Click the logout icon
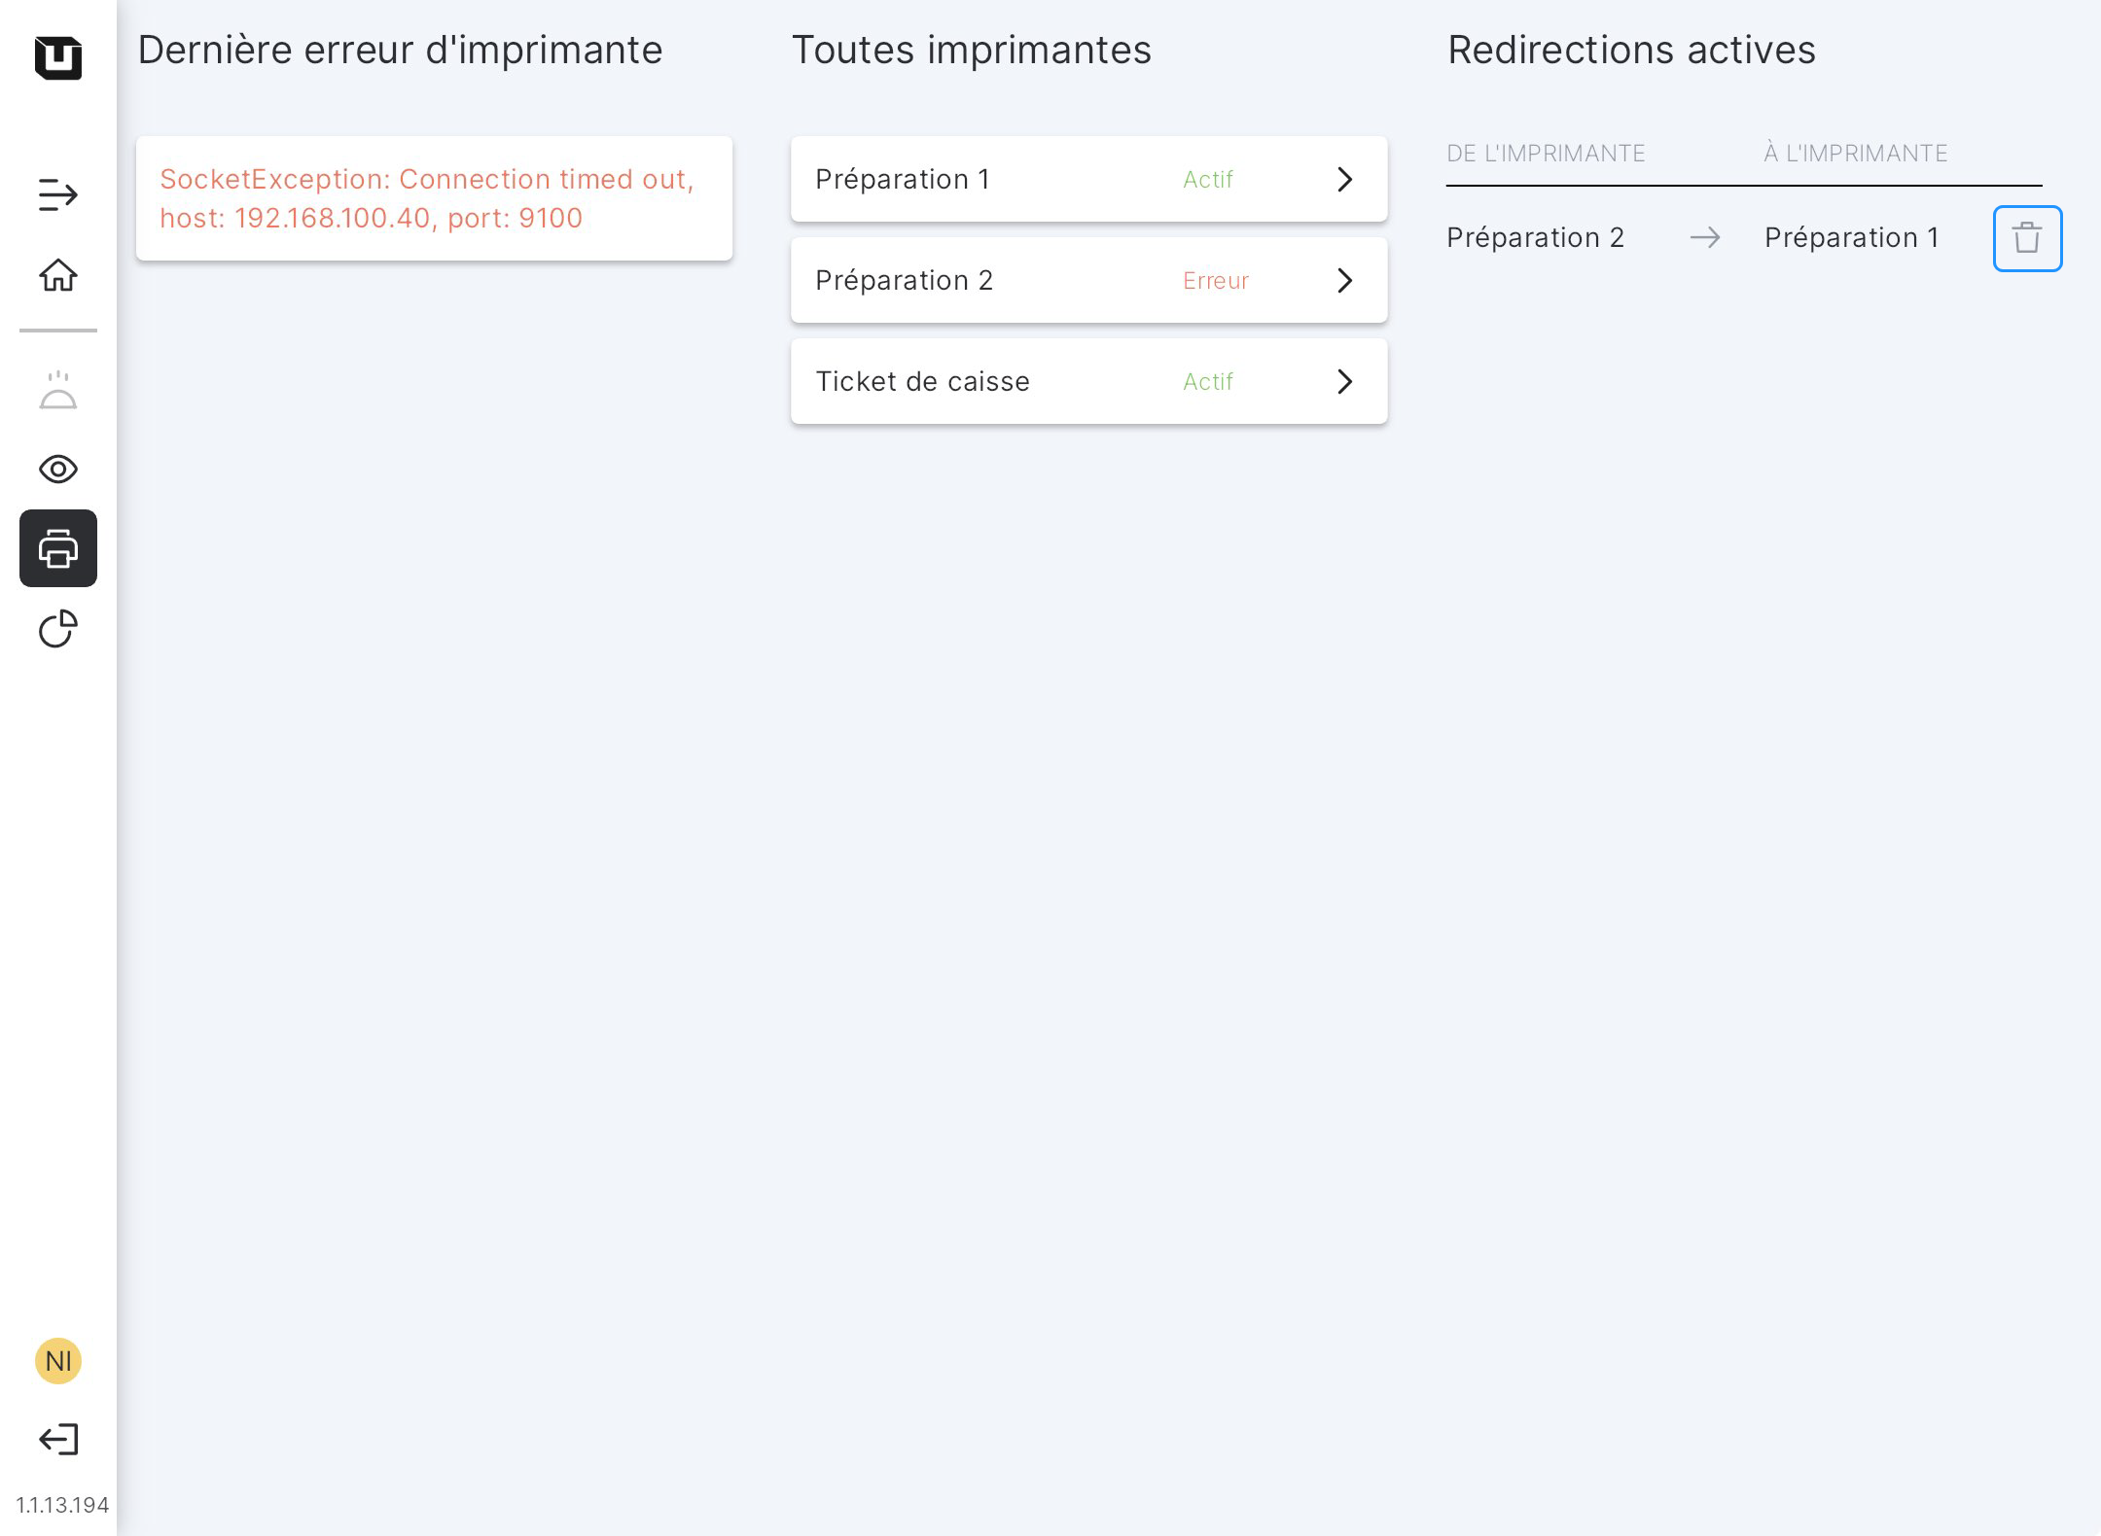Image resolution: width=2101 pixels, height=1536 pixels. click(x=58, y=1439)
